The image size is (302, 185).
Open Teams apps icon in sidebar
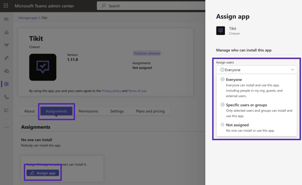(x=6, y=84)
